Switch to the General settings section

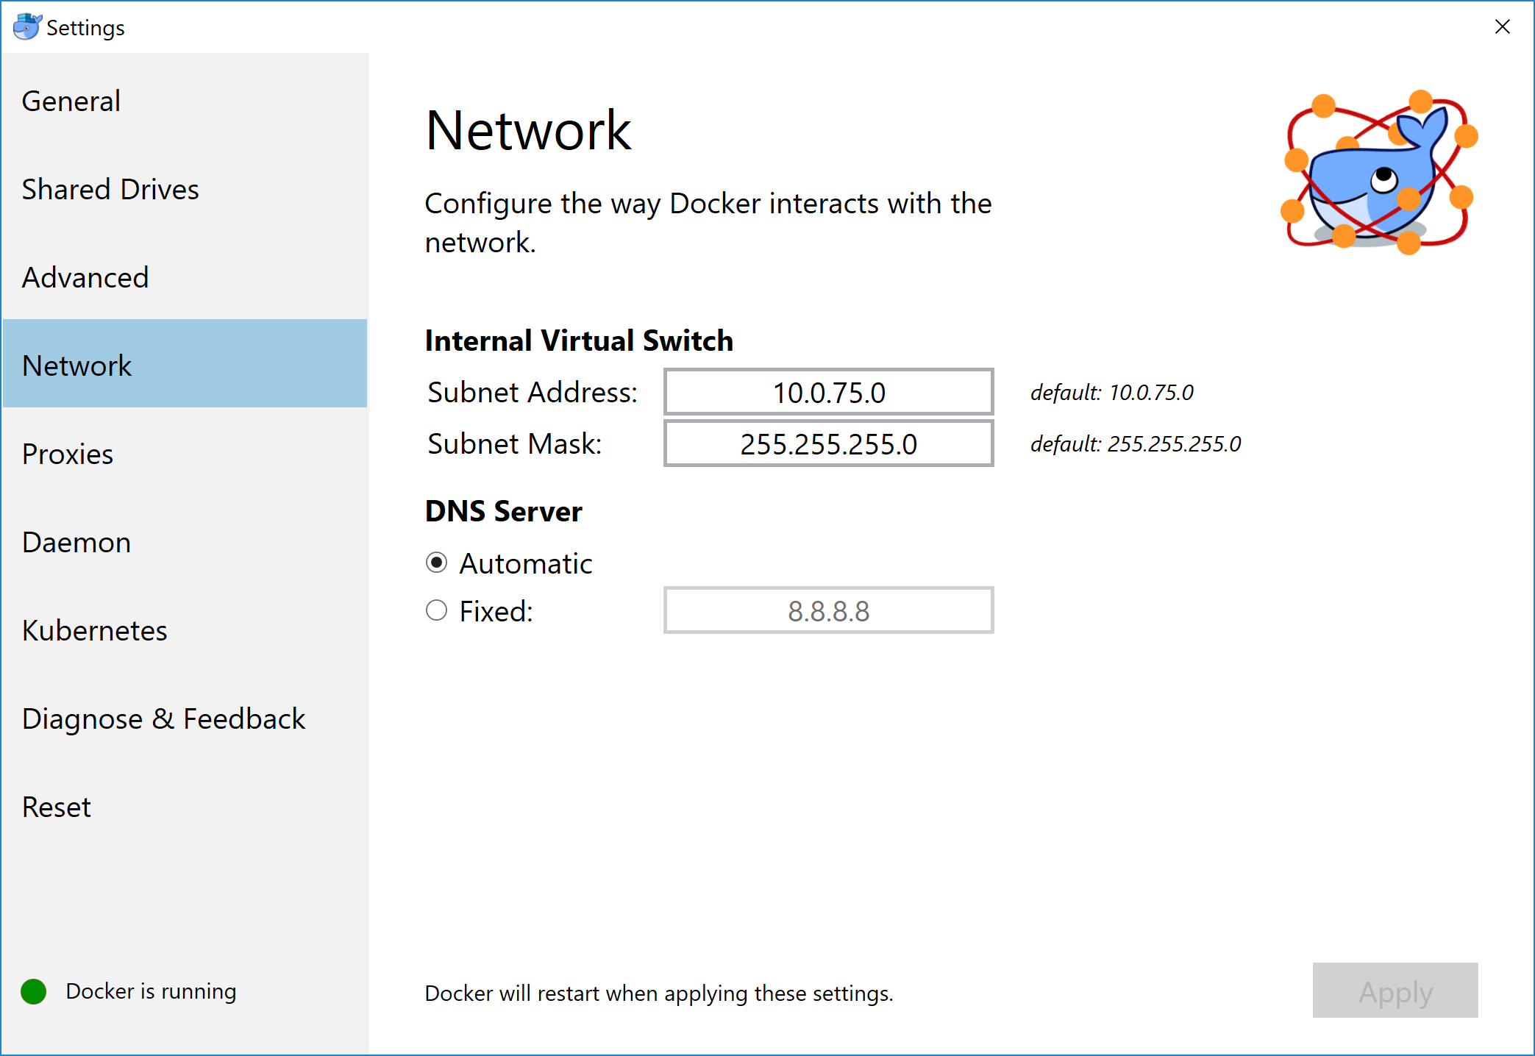(x=71, y=101)
